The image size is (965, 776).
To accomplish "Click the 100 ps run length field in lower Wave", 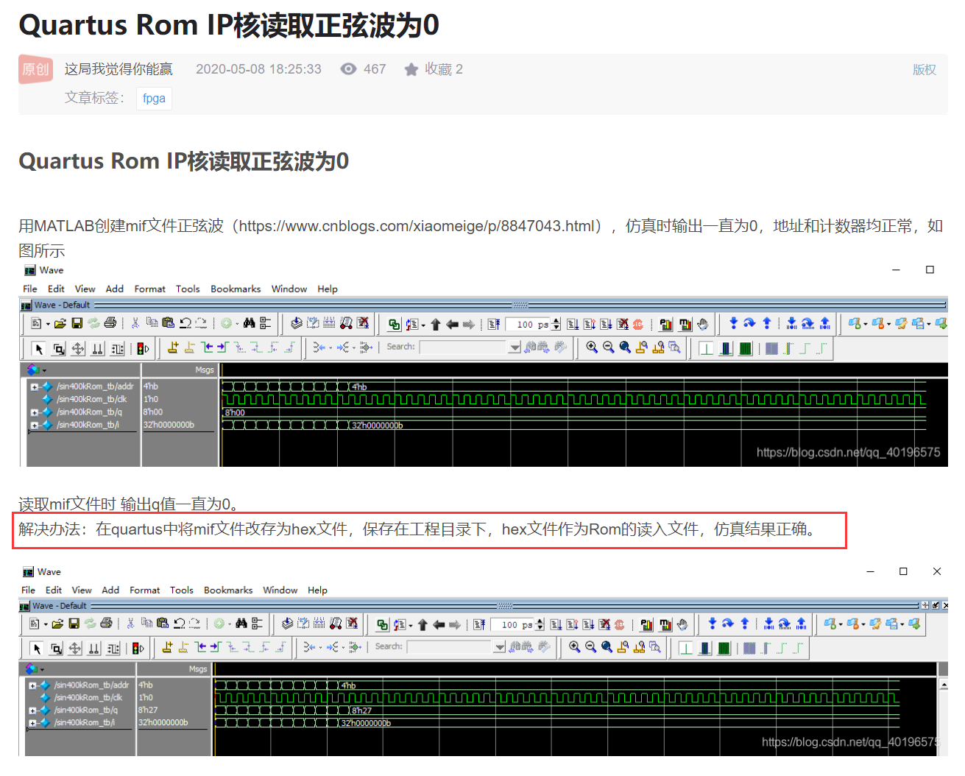I will (x=514, y=624).
